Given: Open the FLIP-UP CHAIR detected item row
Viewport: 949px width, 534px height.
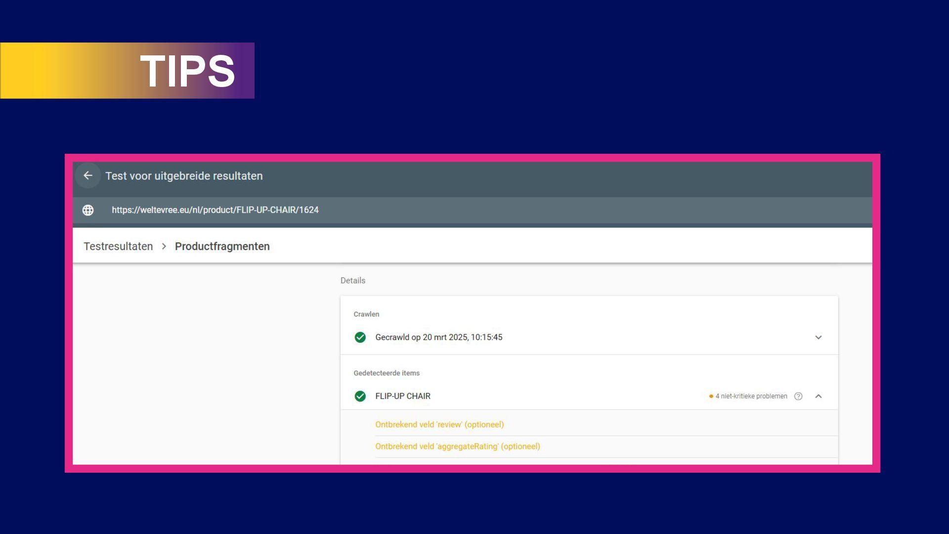Looking at the screenshot, I should [403, 396].
